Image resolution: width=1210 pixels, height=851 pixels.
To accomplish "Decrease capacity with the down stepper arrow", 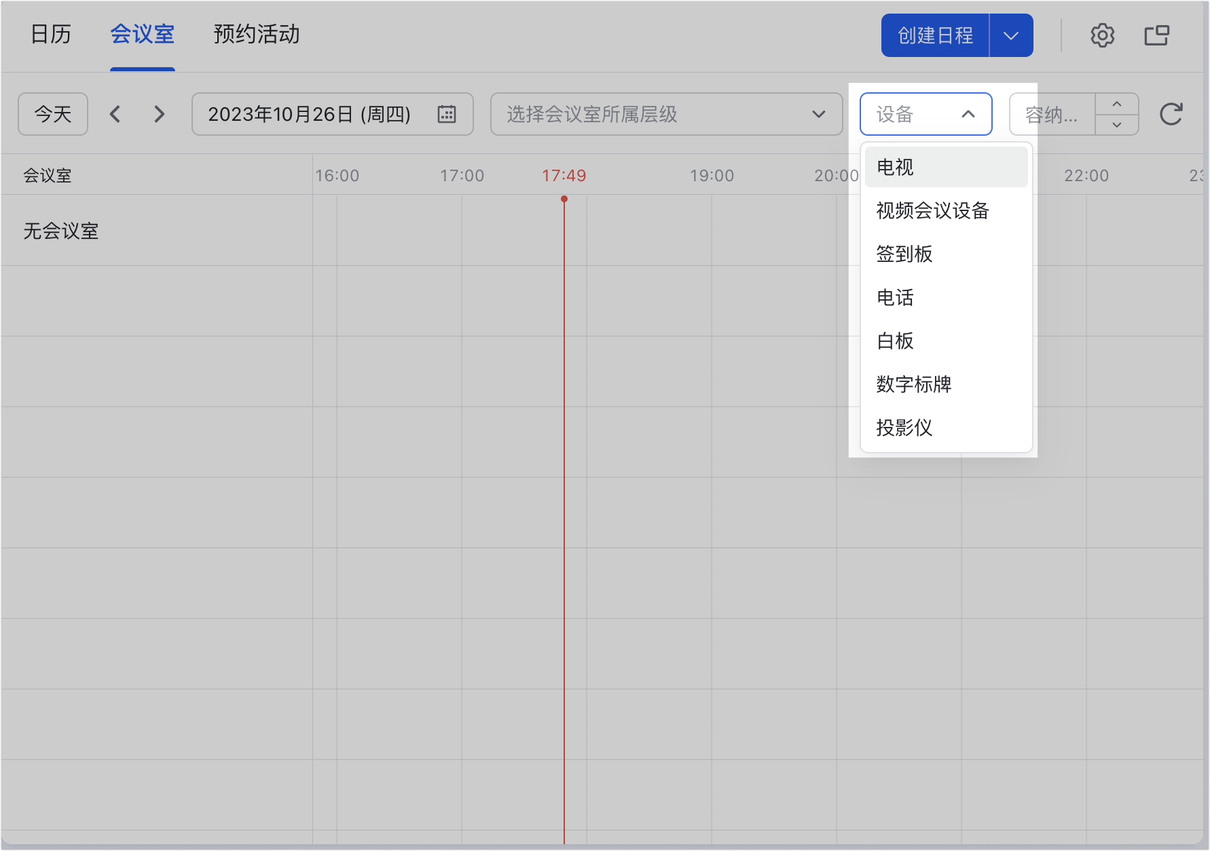I will [1116, 125].
